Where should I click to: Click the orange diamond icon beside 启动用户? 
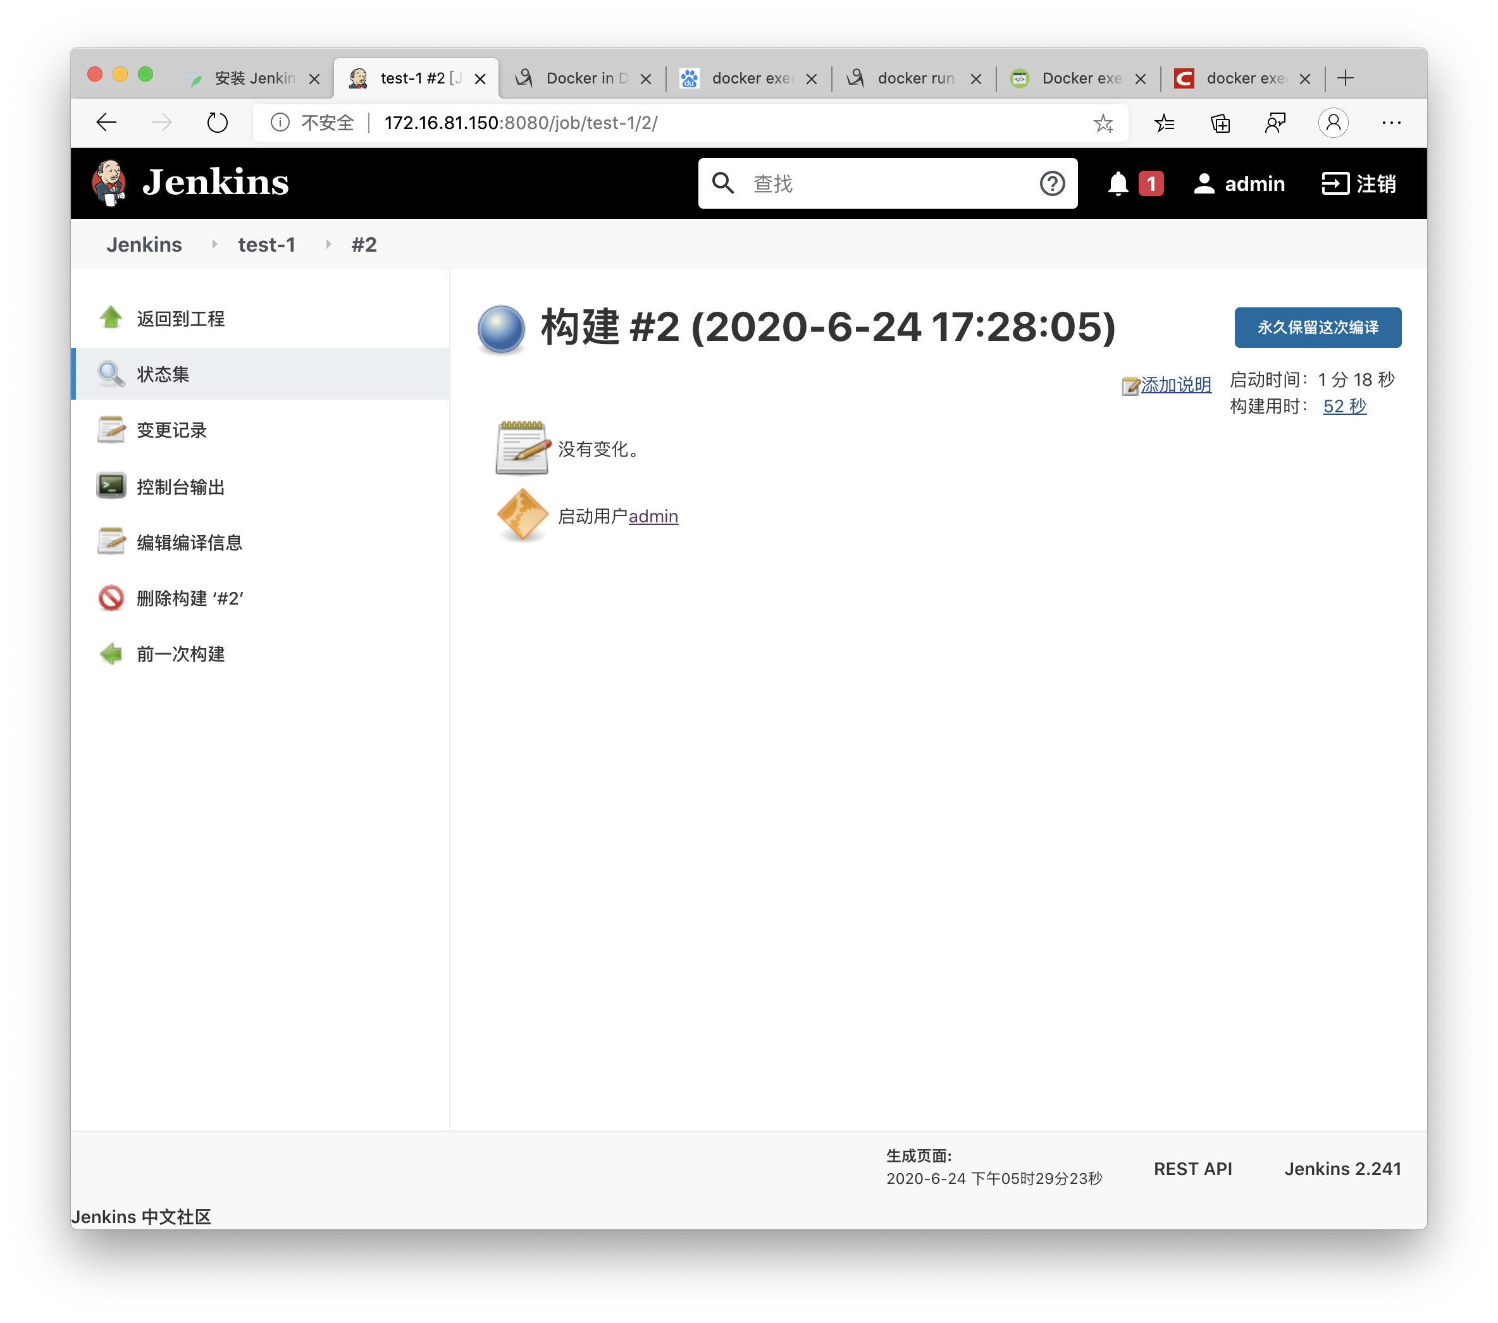(522, 515)
